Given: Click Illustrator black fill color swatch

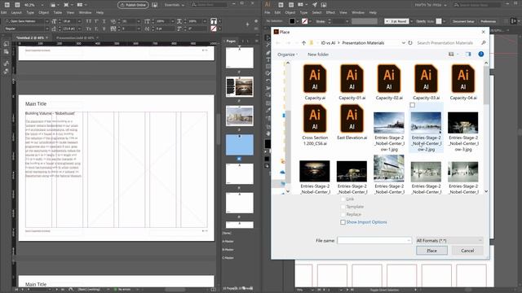Looking at the screenshot, I should tap(292, 21).
